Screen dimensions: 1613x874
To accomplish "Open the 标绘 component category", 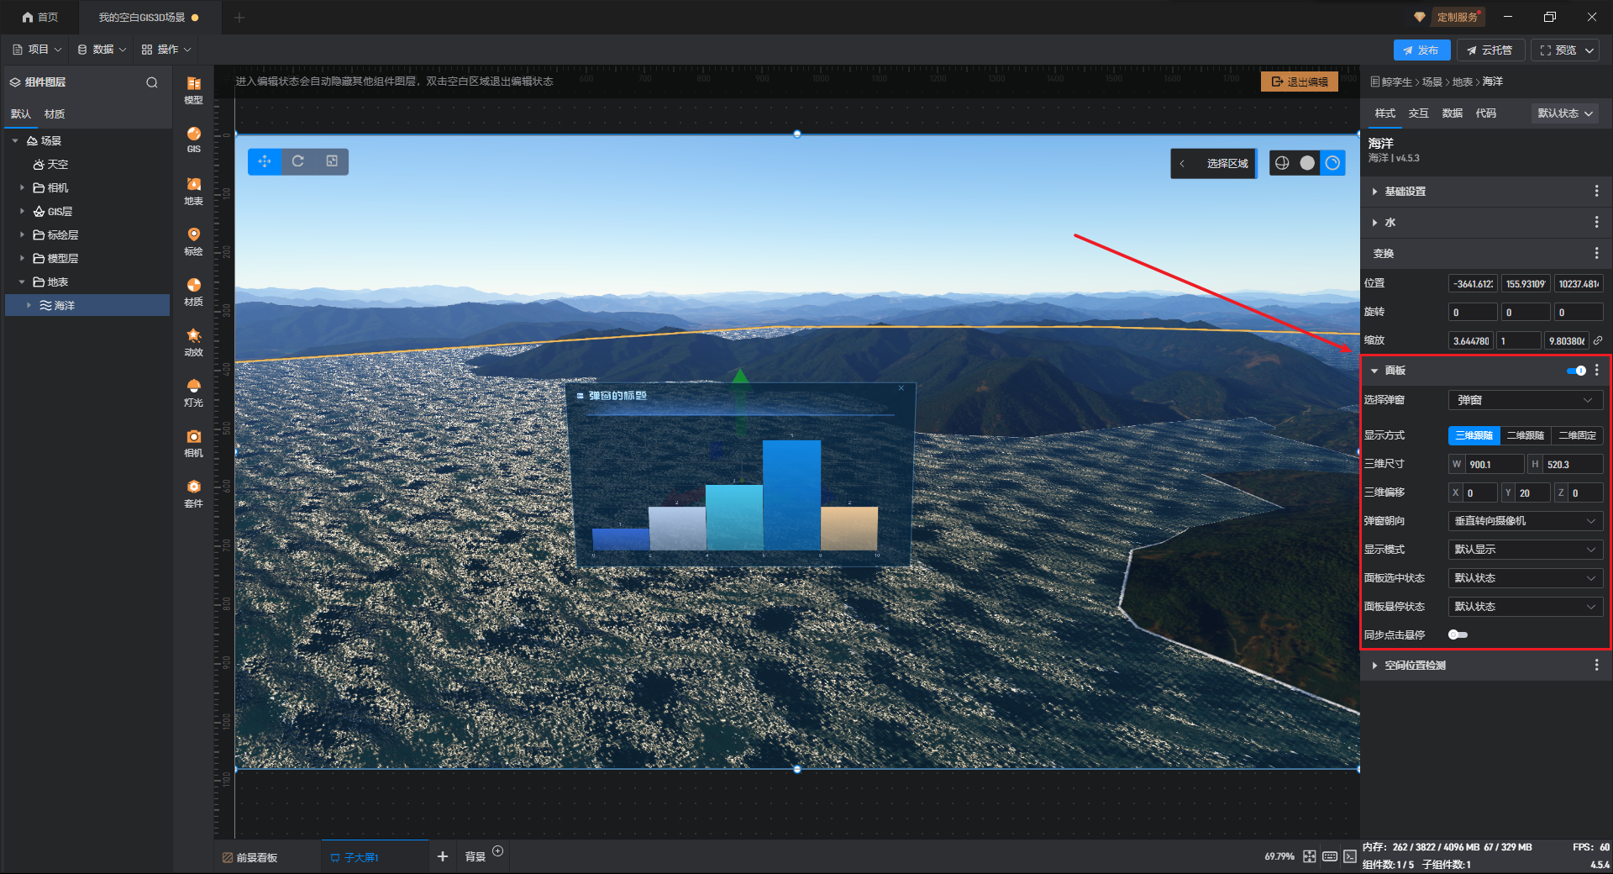I will (x=193, y=241).
